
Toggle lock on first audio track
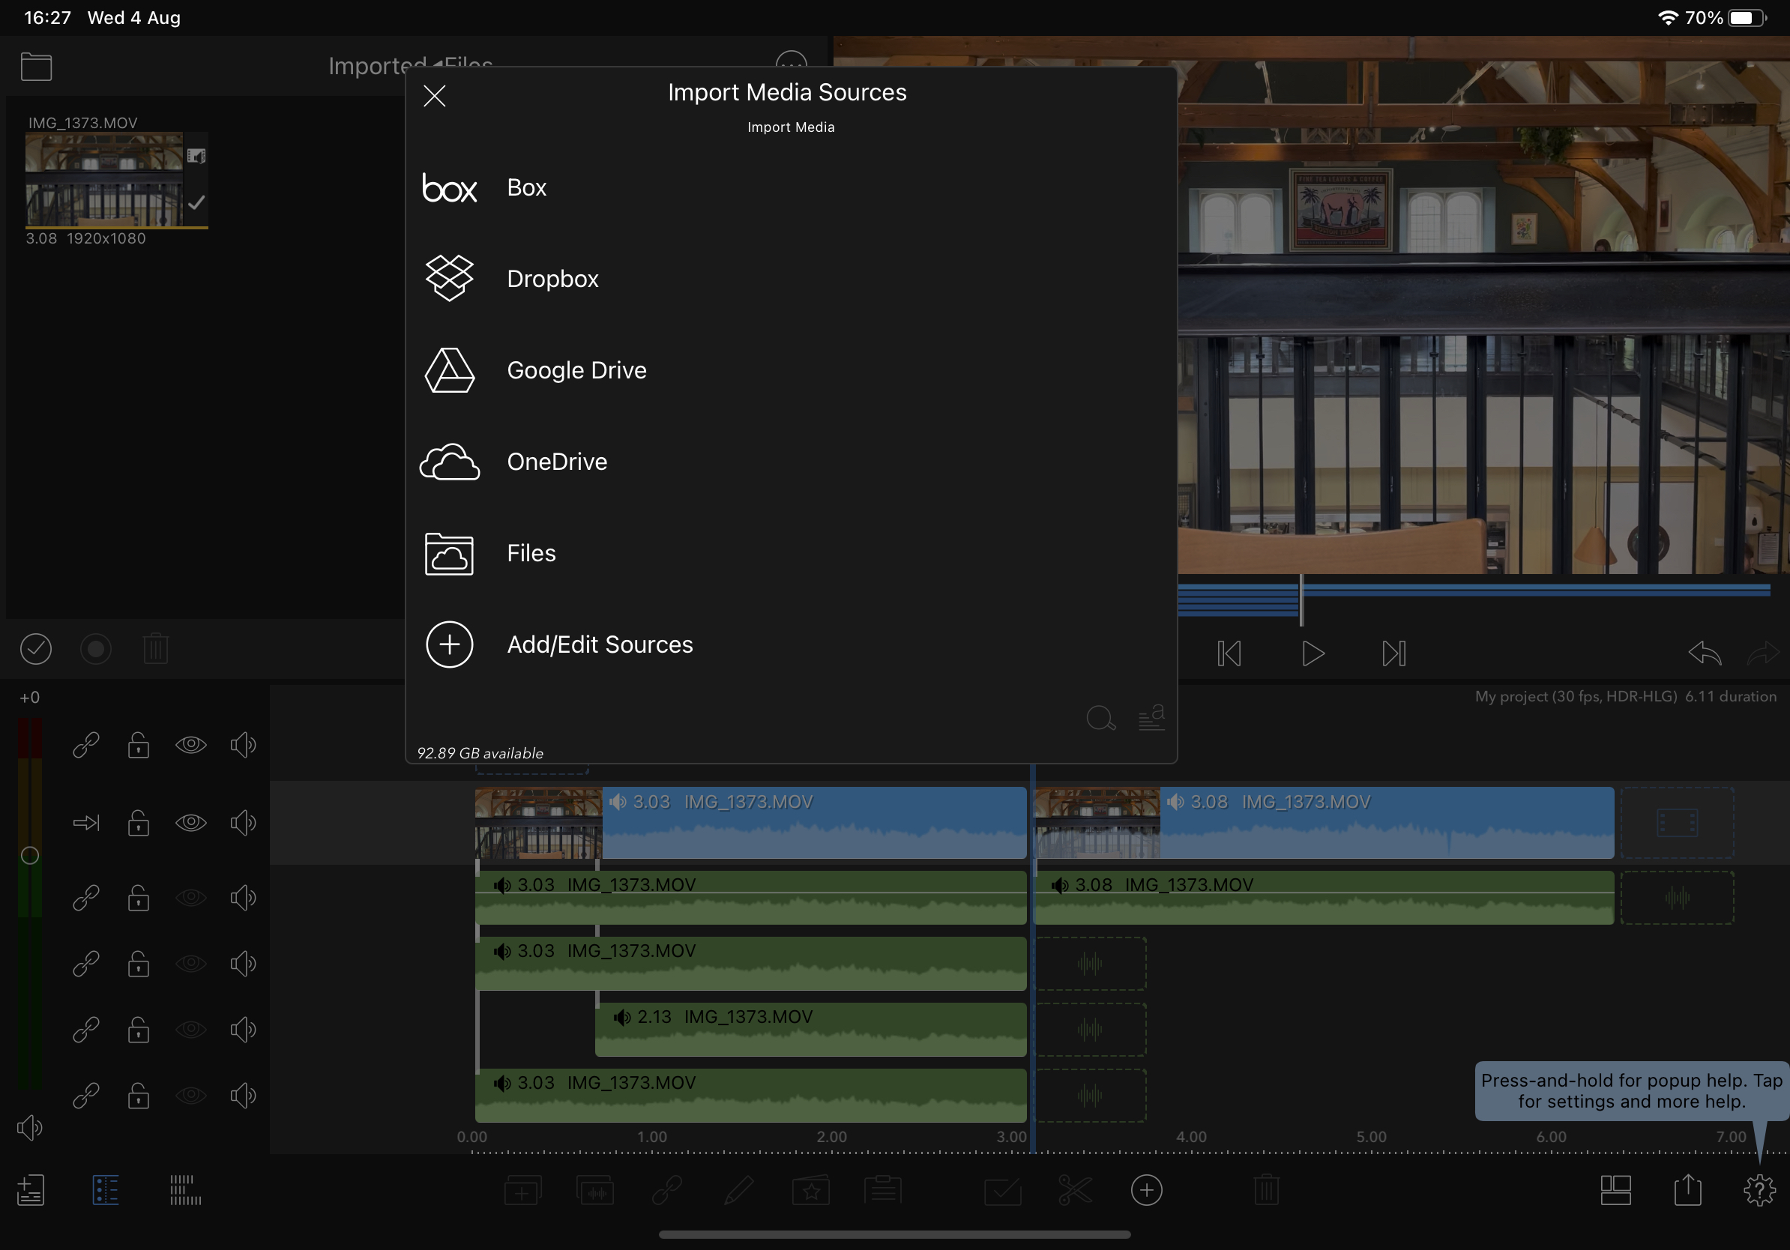tap(139, 898)
